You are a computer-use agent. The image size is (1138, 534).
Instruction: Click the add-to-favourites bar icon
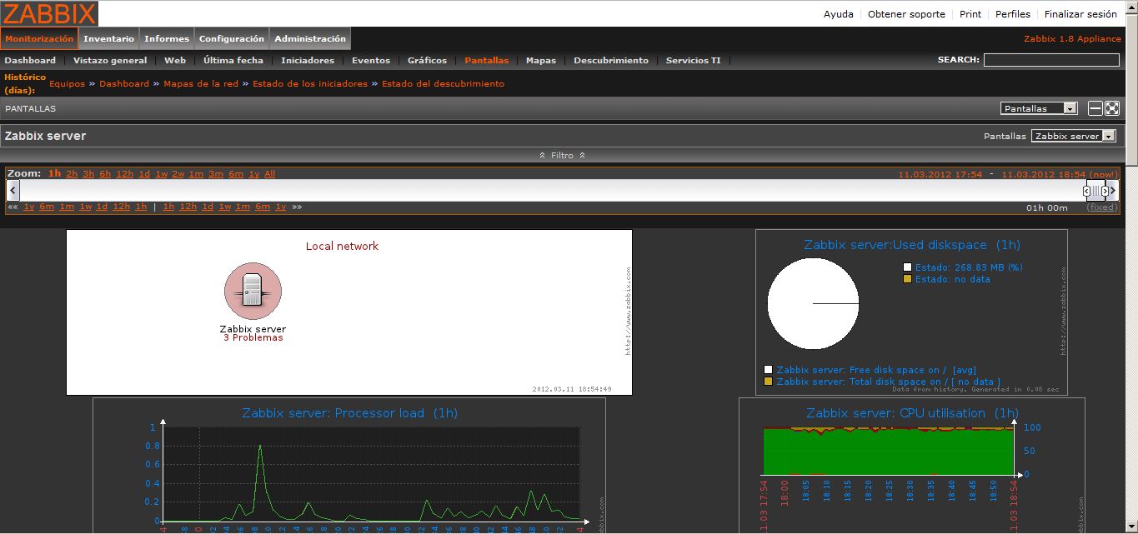tap(1095, 108)
